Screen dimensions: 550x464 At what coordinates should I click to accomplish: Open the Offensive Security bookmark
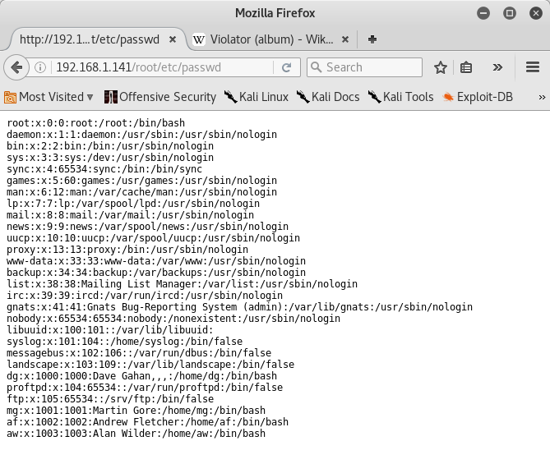click(160, 97)
